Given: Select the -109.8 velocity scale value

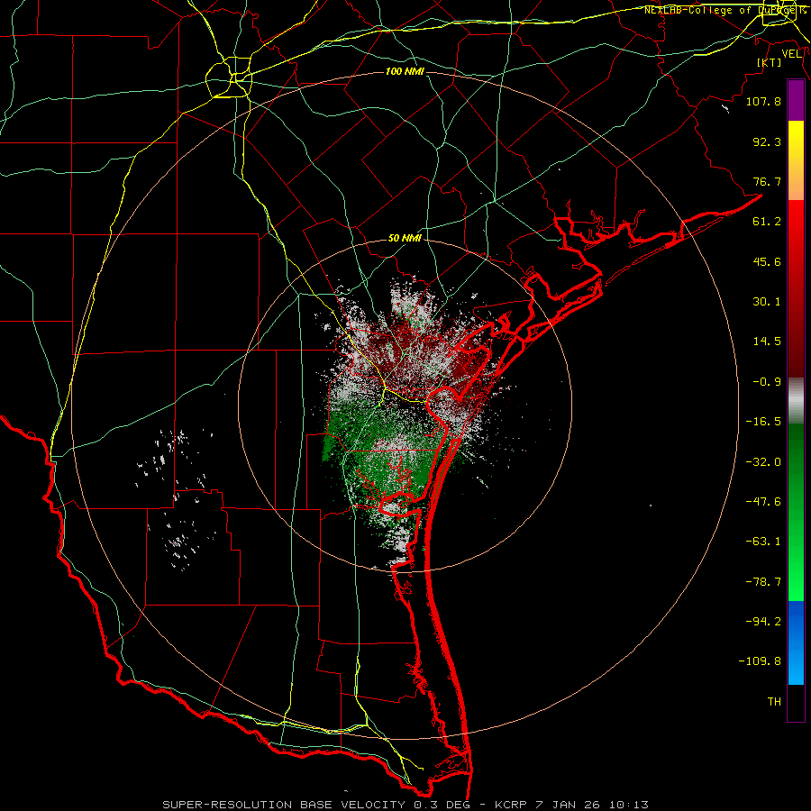Looking at the screenshot, I should (760, 661).
